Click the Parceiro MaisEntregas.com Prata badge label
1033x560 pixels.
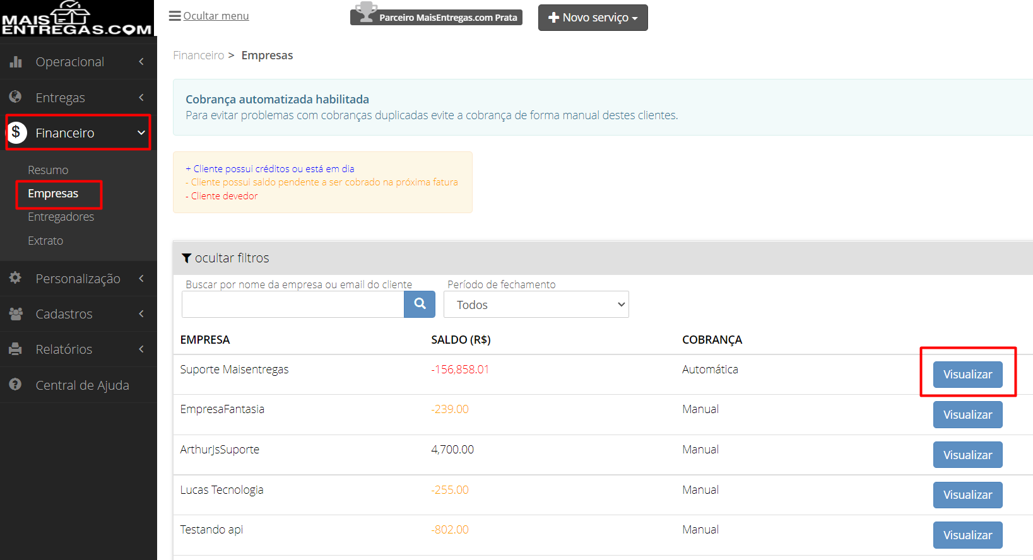pyautogui.click(x=448, y=18)
